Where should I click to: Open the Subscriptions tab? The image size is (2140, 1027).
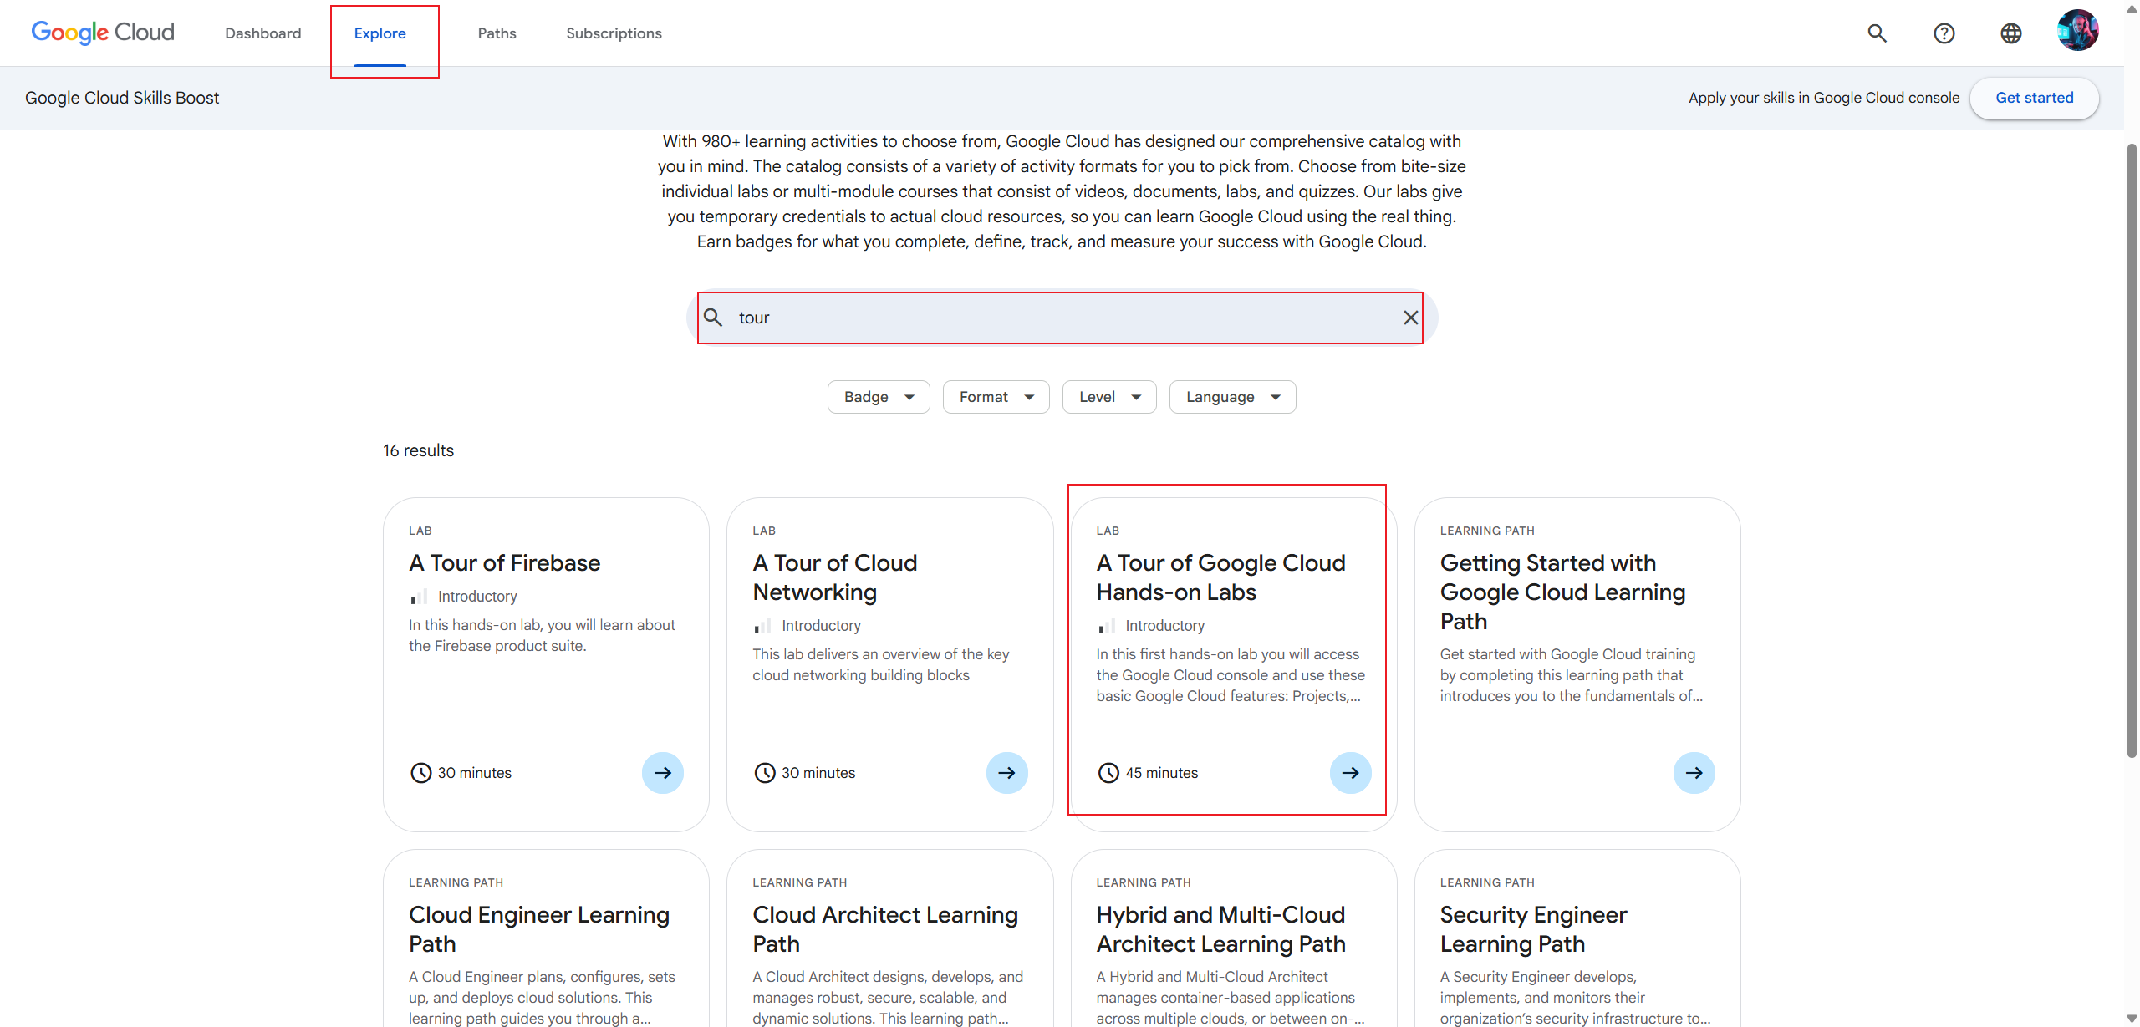coord(614,33)
